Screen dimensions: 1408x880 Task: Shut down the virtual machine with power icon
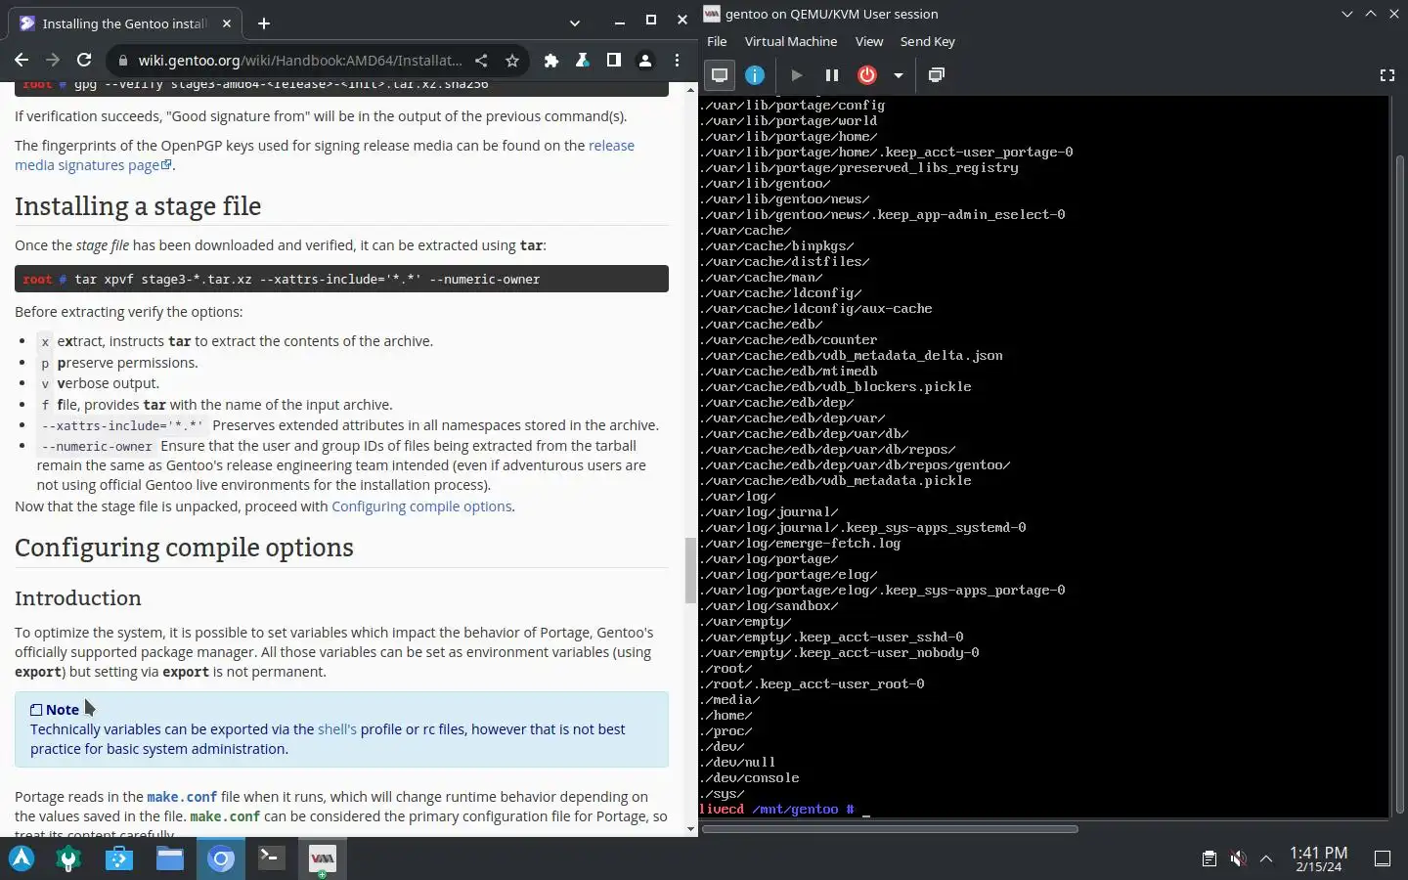click(x=867, y=75)
